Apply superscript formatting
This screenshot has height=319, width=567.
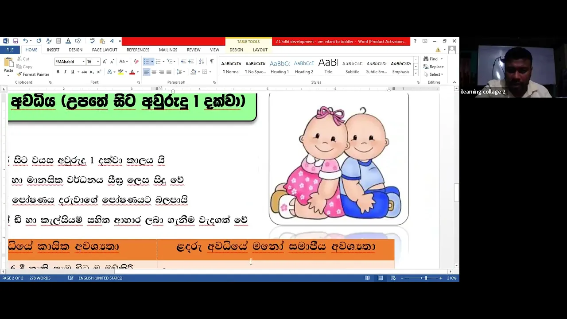click(x=99, y=72)
